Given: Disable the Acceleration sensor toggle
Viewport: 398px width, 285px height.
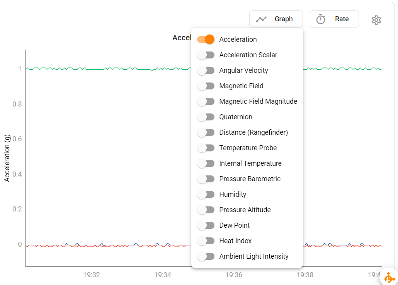Looking at the screenshot, I should click(x=206, y=39).
